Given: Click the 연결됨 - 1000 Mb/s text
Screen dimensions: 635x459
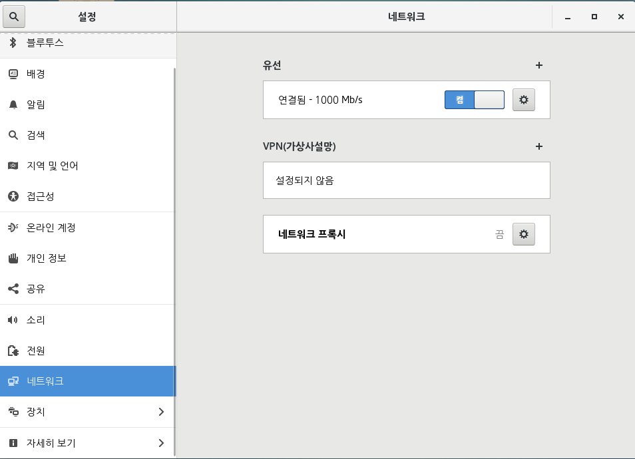Looking at the screenshot, I should coord(320,100).
